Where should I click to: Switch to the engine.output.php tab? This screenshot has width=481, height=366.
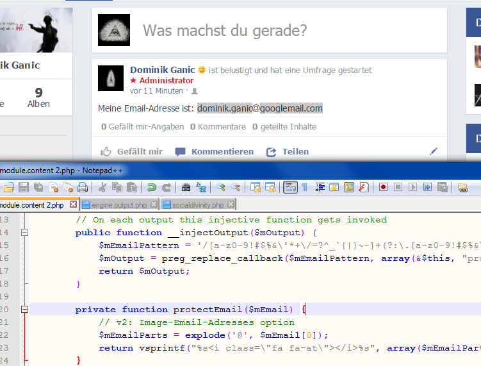point(119,205)
